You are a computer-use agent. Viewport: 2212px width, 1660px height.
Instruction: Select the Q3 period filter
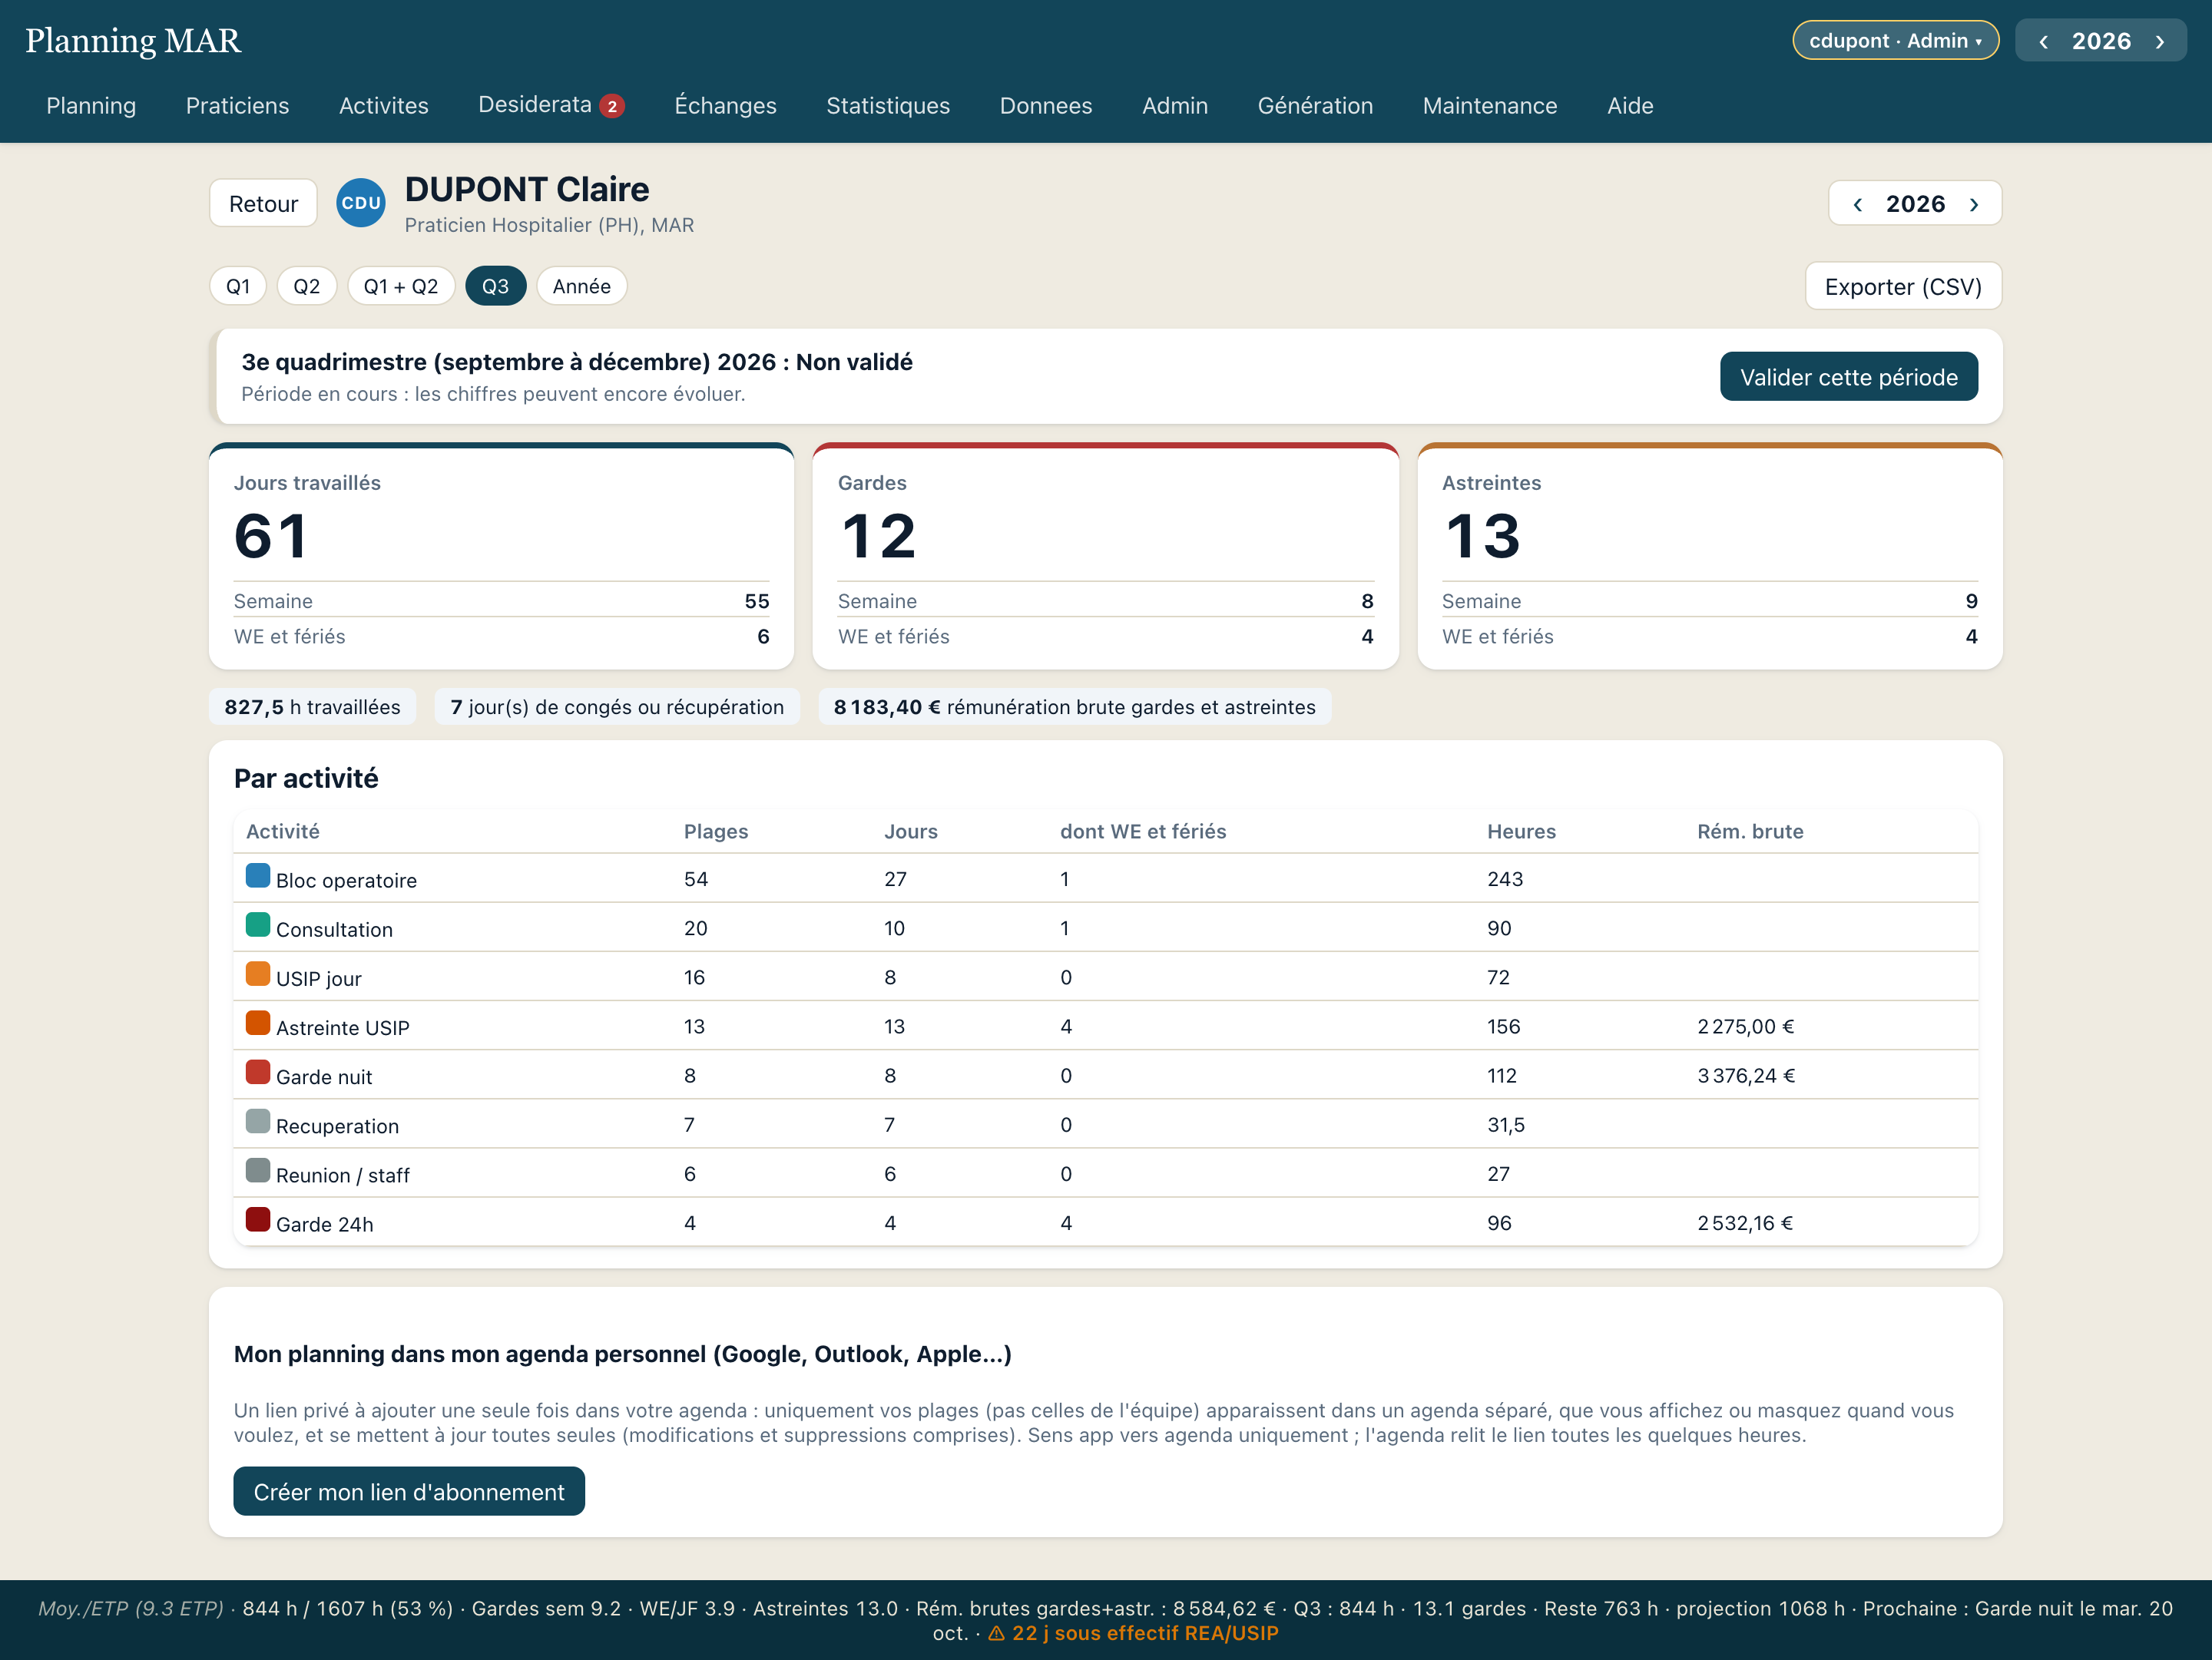(x=495, y=286)
